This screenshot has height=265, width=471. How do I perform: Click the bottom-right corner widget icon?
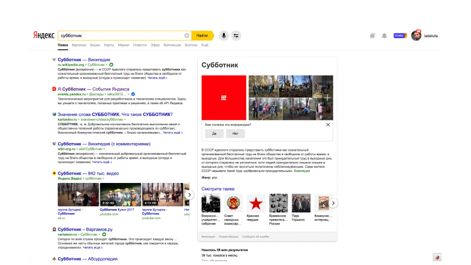pyautogui.click(x=437, y=257)
